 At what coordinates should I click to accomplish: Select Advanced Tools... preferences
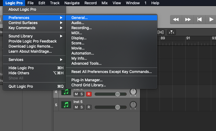111,64
